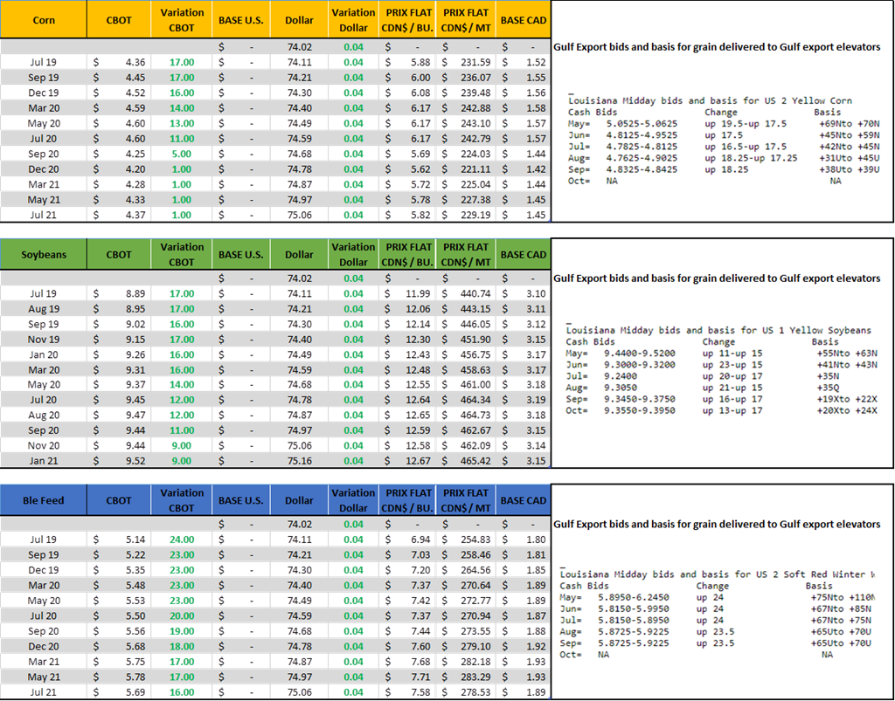The height and width of the screenshot is (701, 895).
Task: Click Gulf Export bids heading beside Corn table
Action: (717, 47)
